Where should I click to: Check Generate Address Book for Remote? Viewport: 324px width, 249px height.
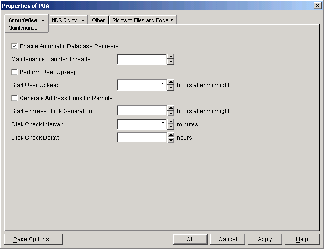pyautogui.click(x=14, y=98)
